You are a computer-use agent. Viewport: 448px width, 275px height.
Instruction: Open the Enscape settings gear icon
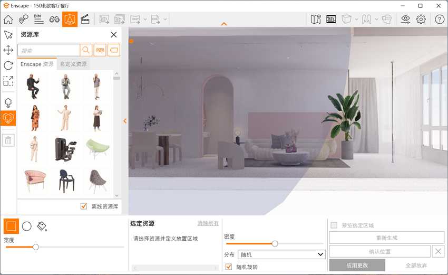[421, 19]
